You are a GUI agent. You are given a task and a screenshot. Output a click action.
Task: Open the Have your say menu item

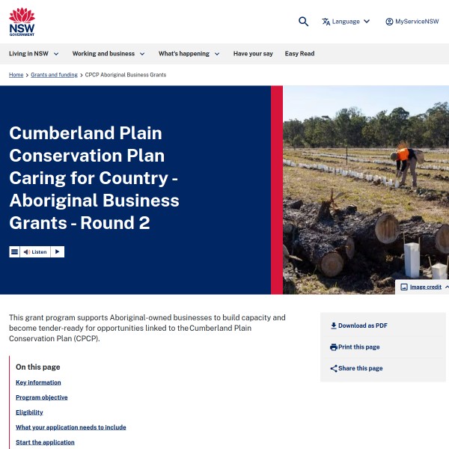(253, 54)
